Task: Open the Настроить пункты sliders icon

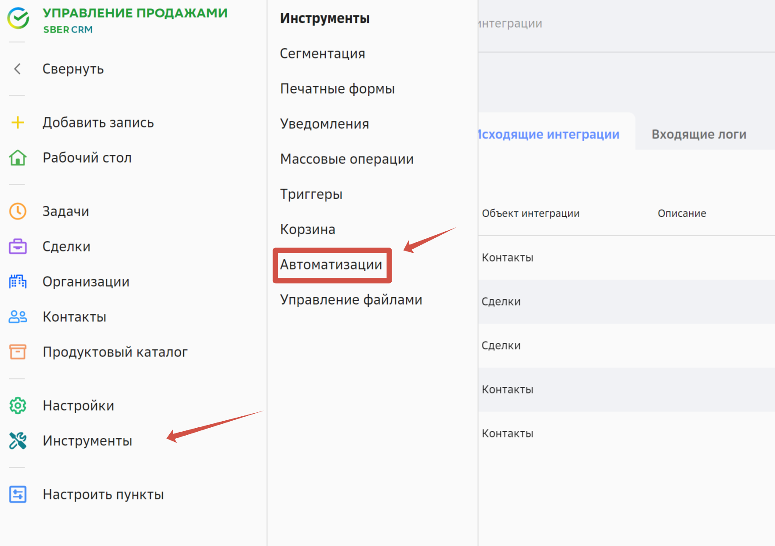Action: click(x=18, y=494)
